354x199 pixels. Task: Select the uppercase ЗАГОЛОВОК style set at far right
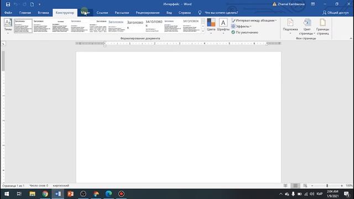[x=191, y=26]
